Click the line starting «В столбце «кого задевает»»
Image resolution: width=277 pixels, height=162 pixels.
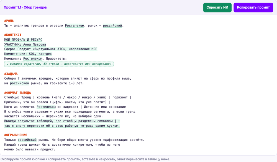coord(70,112)
